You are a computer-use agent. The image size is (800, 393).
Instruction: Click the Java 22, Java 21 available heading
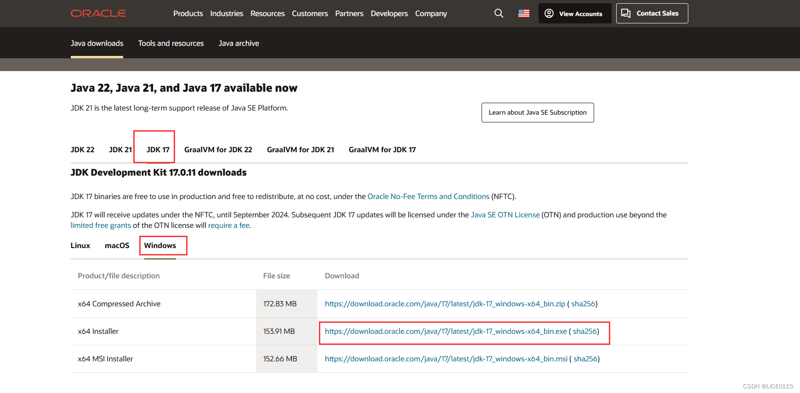[x=184, y=88]
